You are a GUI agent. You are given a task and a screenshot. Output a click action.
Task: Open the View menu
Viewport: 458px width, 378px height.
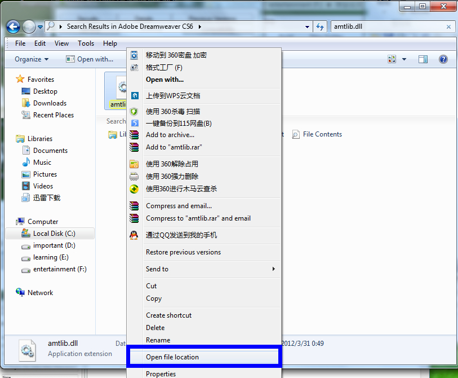coord(61,43)
